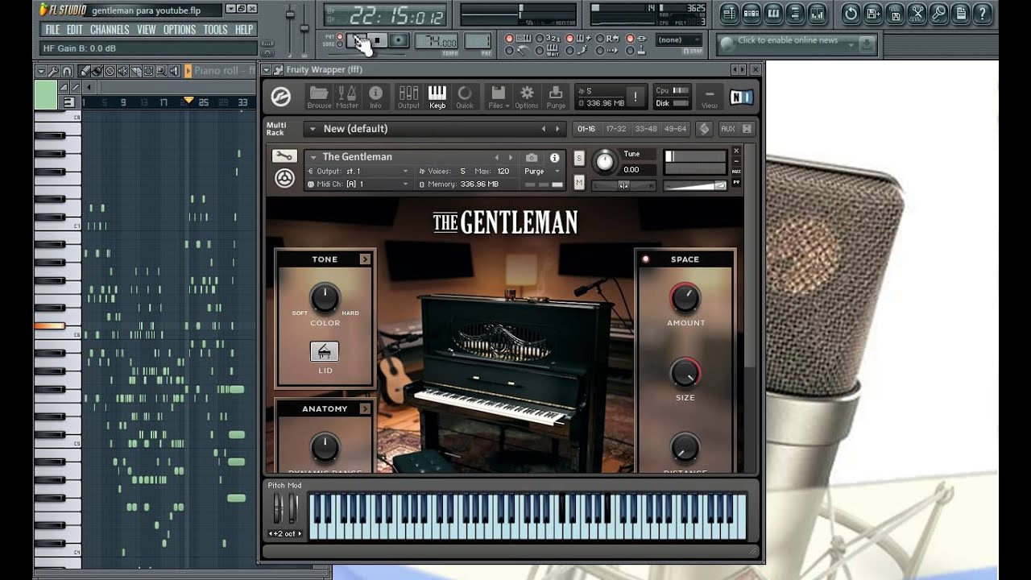This screenshot has width=1031, height=580.
Task: Toggle instrument PV button
Action: tap(736, 182)
